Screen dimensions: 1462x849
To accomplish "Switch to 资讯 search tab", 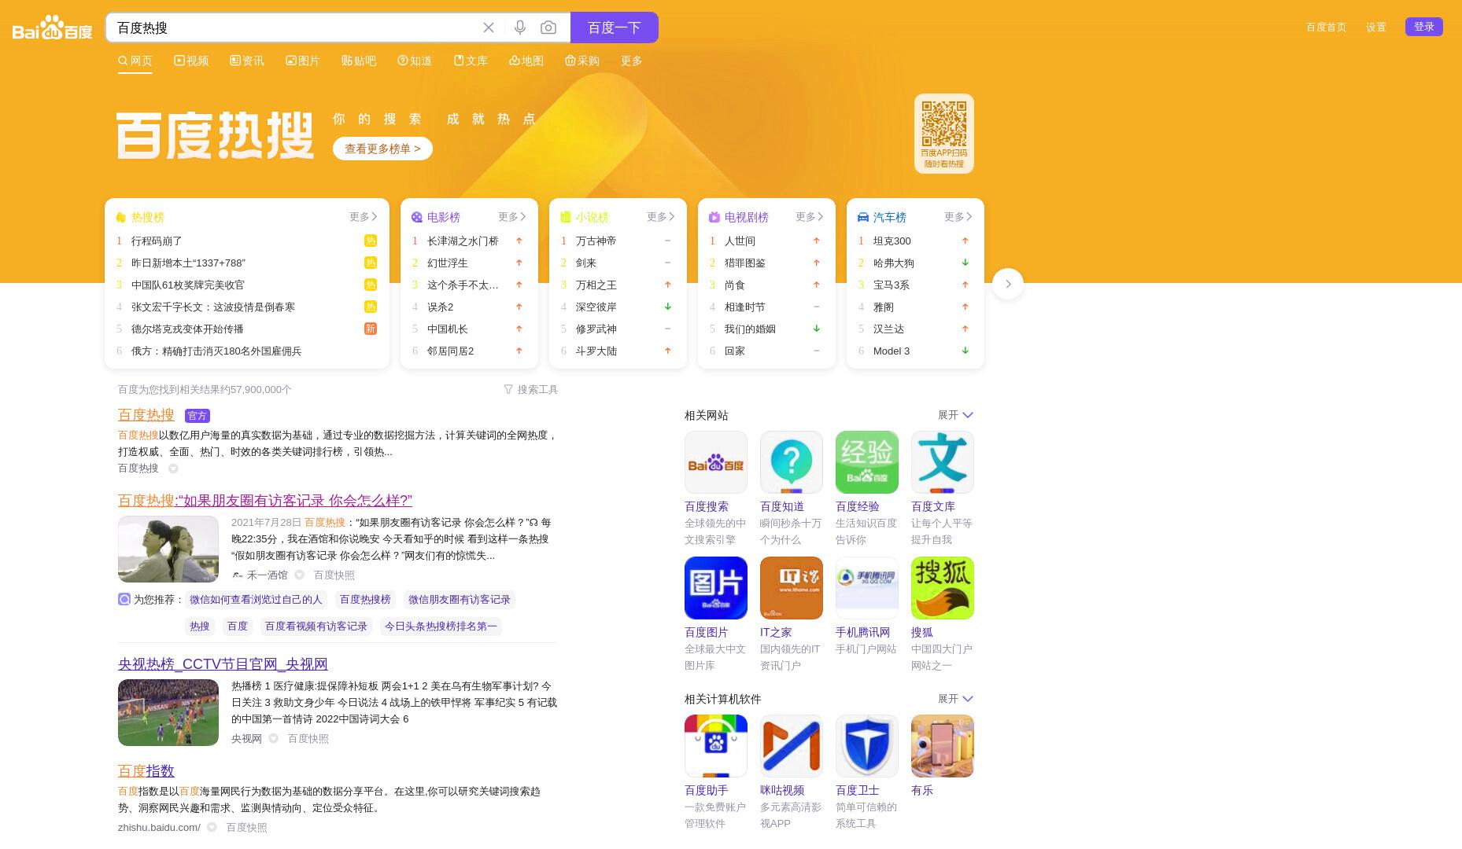I will [247, 61].
